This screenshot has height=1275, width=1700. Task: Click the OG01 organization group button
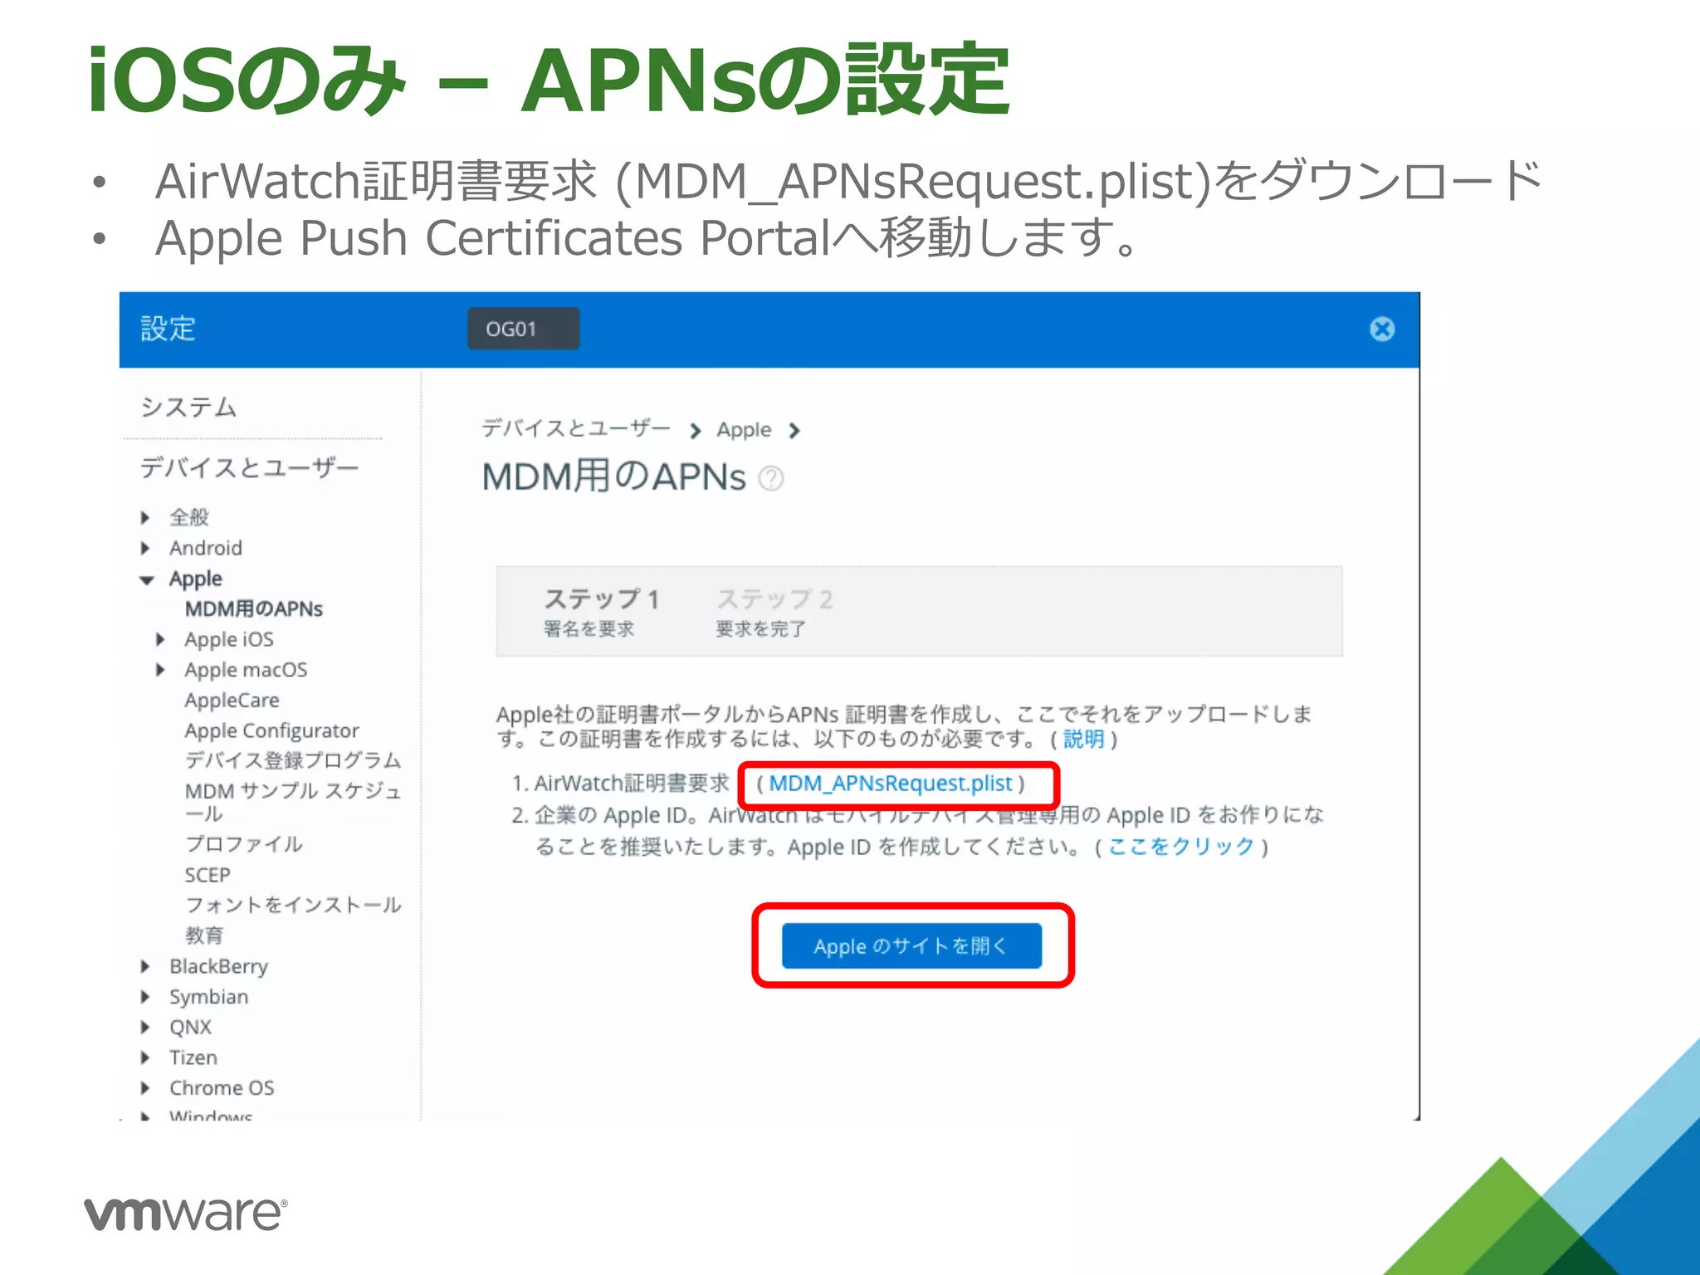click(x=523, y=329)
